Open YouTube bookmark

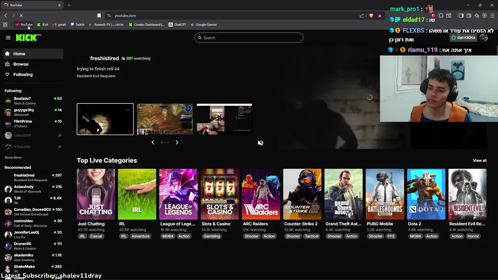click(x=24, y=24)
